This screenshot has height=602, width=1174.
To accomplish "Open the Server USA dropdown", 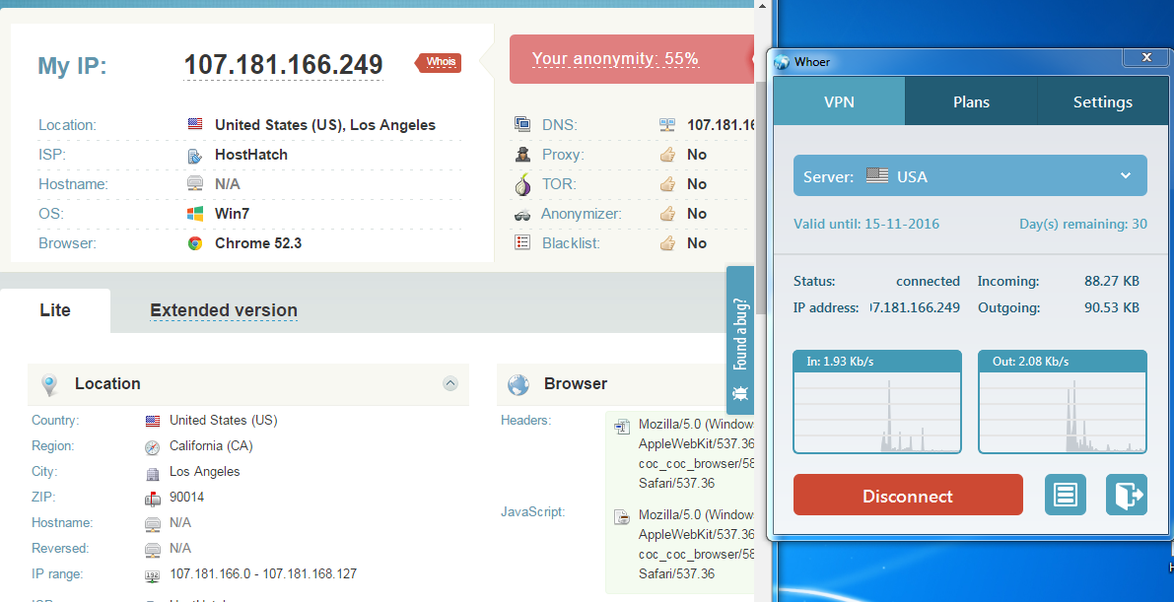I will tap(970, 176).
